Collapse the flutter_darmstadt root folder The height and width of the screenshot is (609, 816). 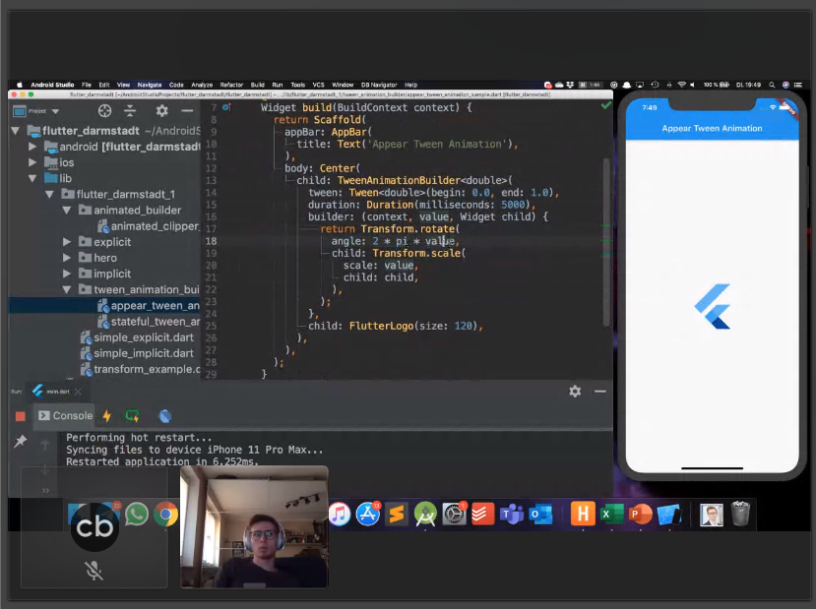16,131
